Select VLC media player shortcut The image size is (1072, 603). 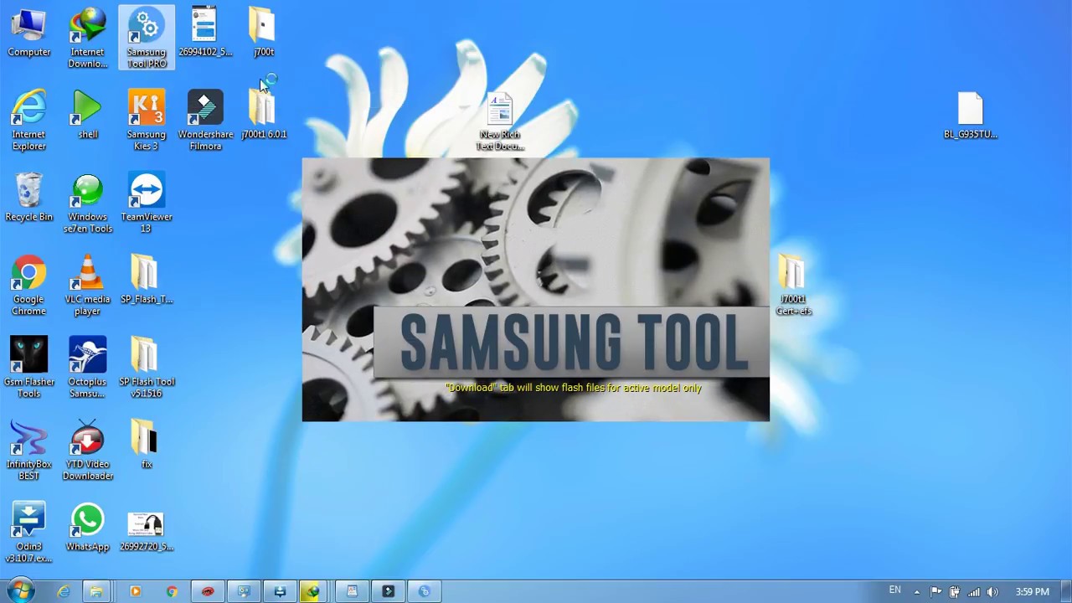point(88,286)
